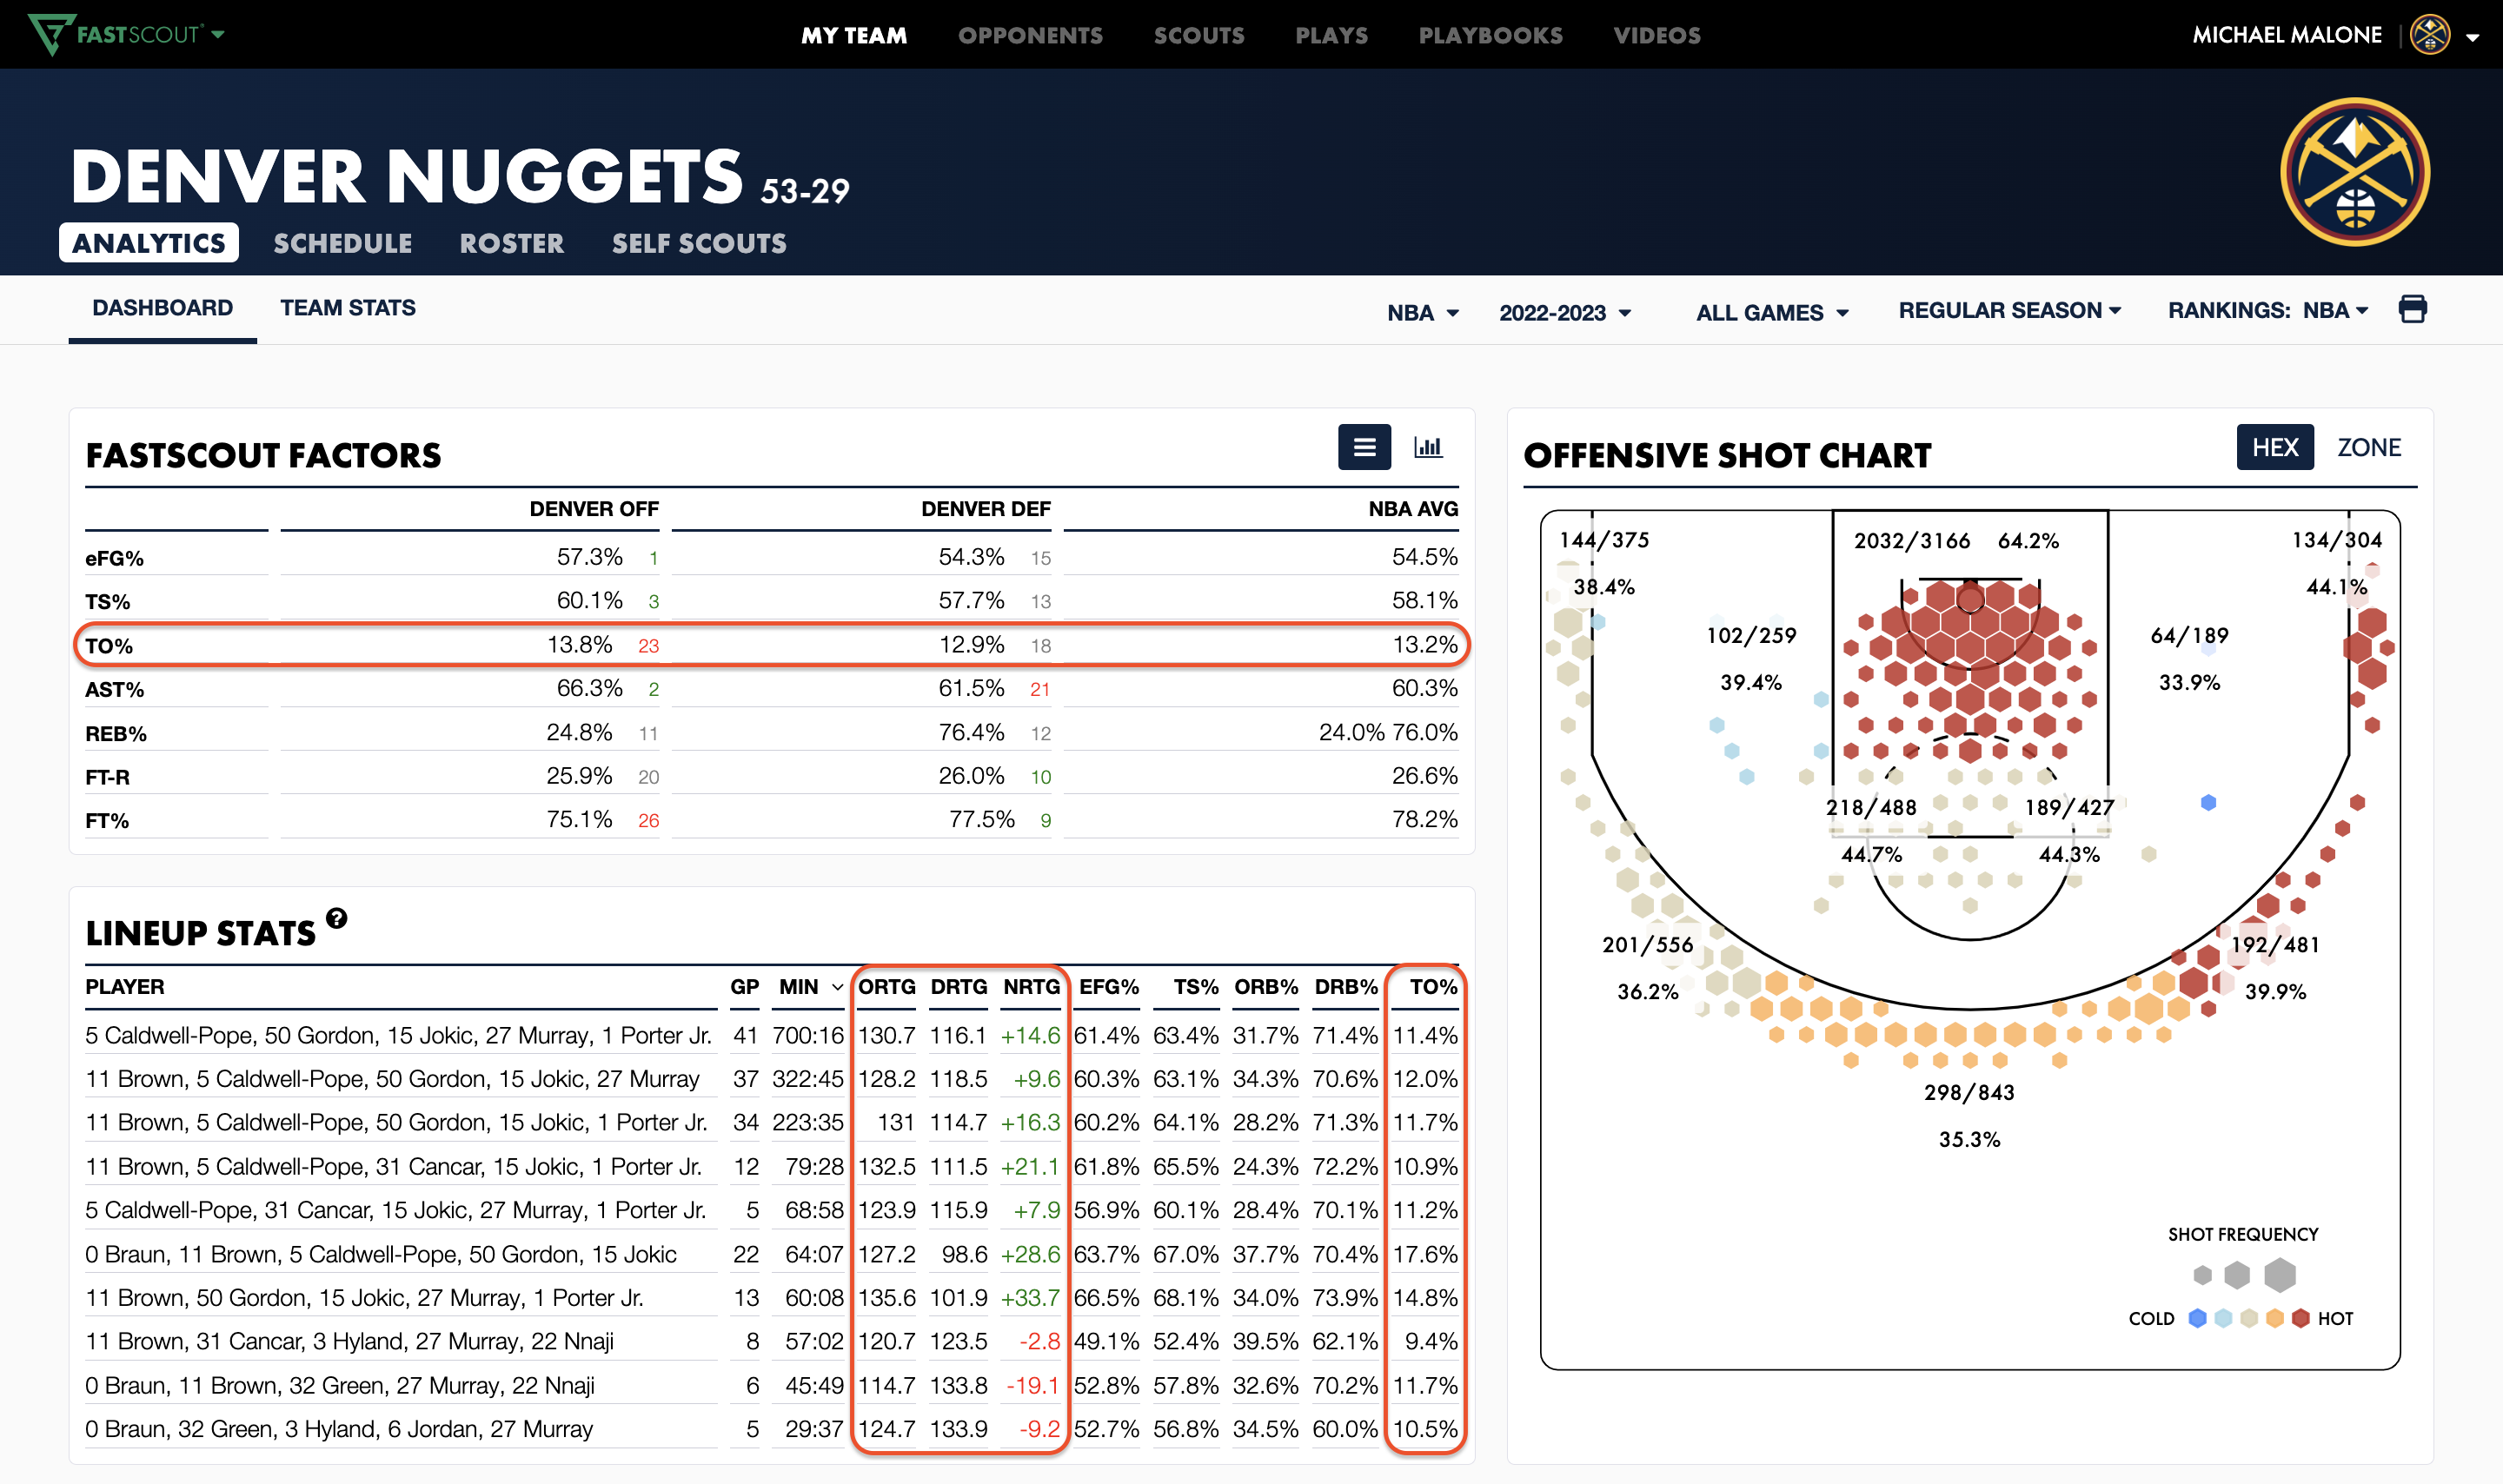Click the small Nuggets avatar icon
2503x1484 pixels.
click(x=2429, y=35)
